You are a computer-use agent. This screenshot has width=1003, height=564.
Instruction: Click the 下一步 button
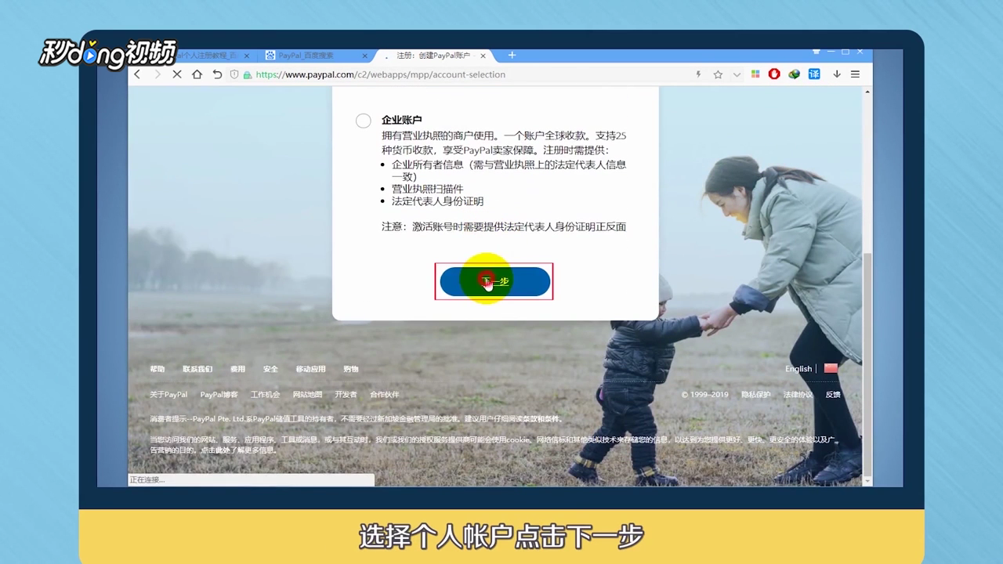point(494,281)
